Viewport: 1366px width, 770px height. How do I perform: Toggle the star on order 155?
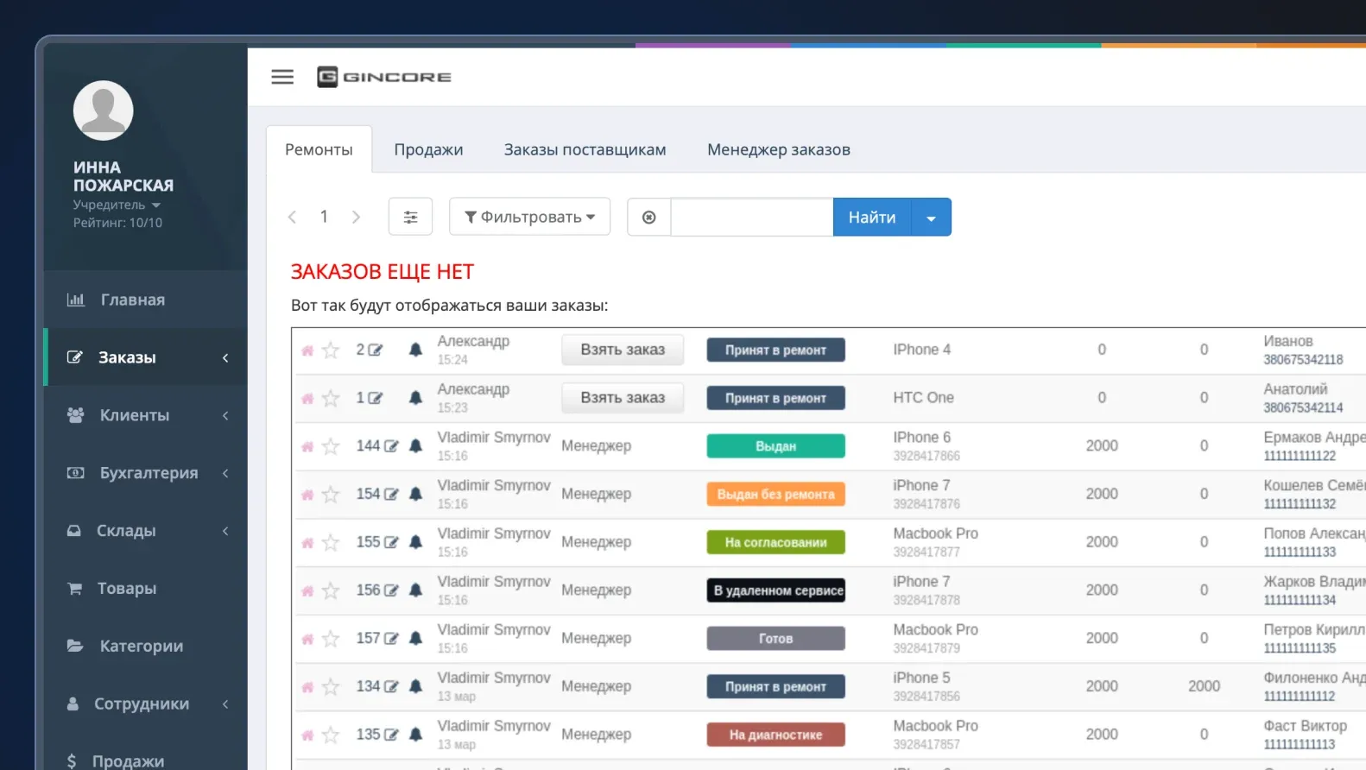(x=331, y=542)
